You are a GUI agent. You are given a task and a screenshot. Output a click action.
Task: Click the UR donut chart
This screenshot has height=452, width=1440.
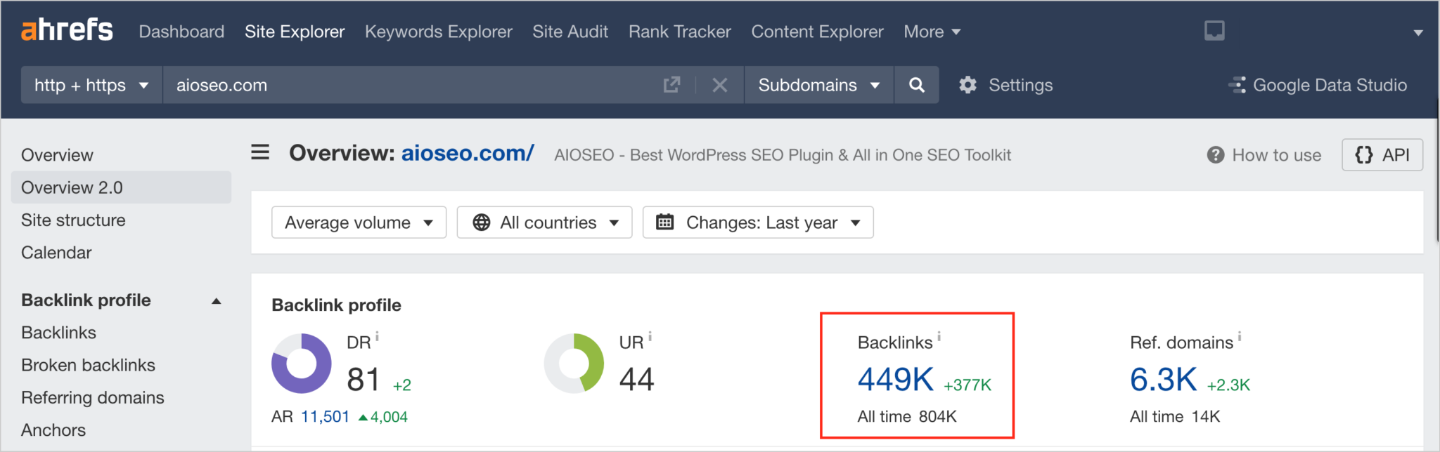pos(574,364)
